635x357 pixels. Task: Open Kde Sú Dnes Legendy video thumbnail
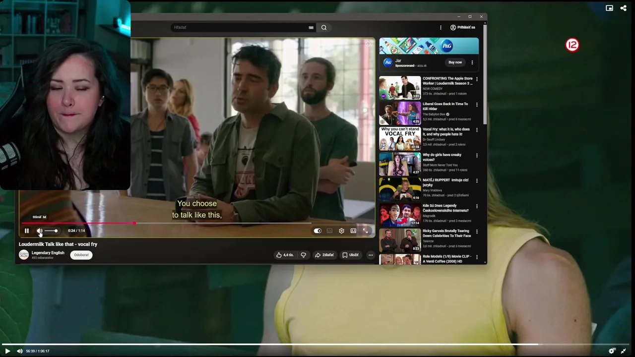pos(400,215)
